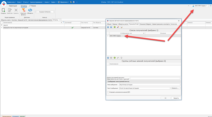
Task: Open the Анализ menu
Action: 47,2
